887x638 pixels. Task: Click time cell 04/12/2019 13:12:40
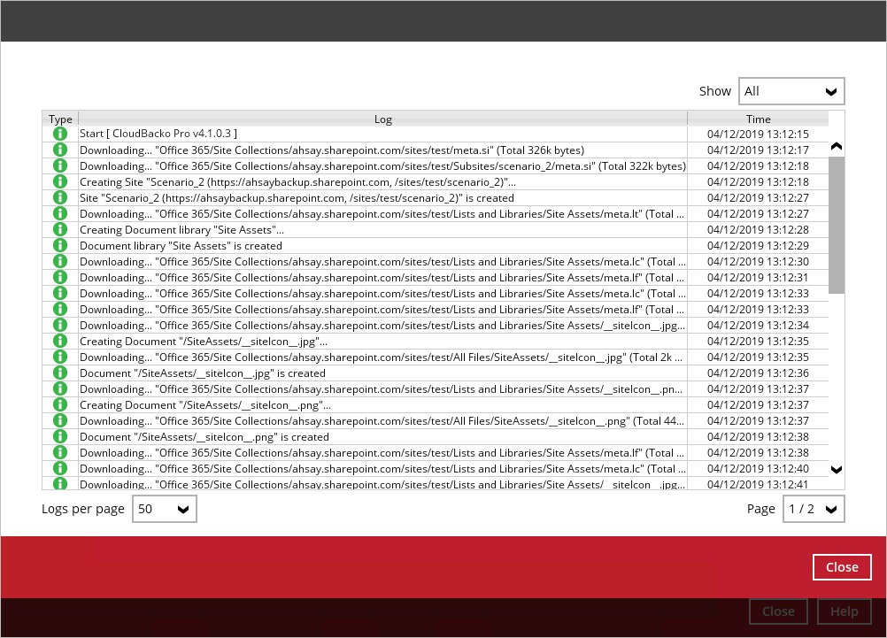coord(758,468)
